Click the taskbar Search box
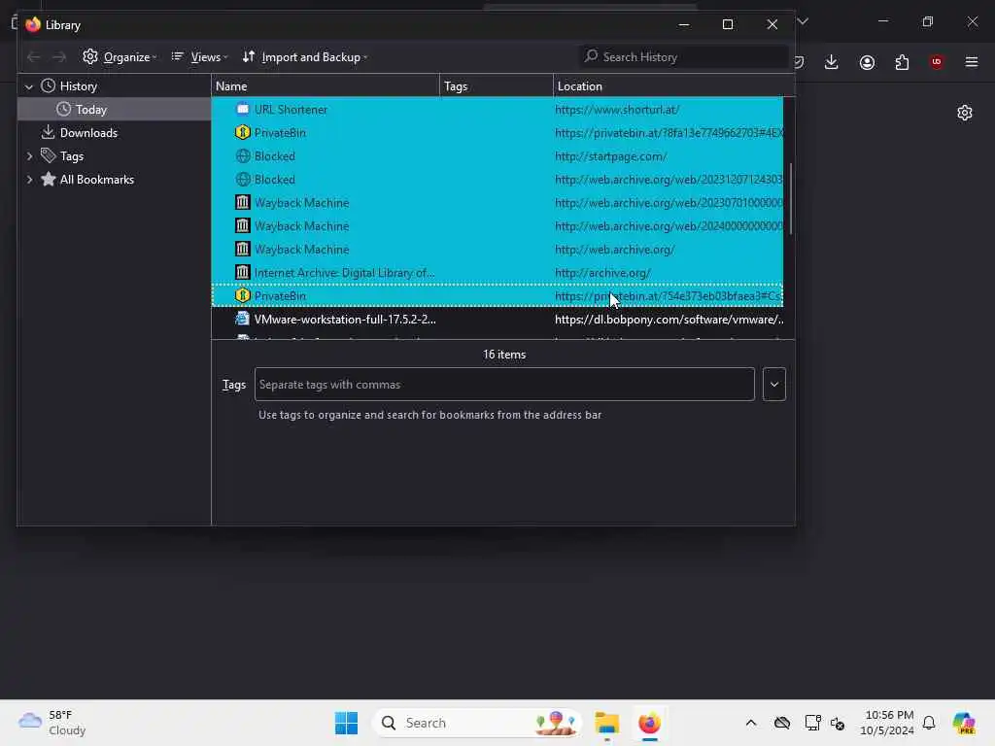This screenshot has width=995, height=746. (476, 723)
